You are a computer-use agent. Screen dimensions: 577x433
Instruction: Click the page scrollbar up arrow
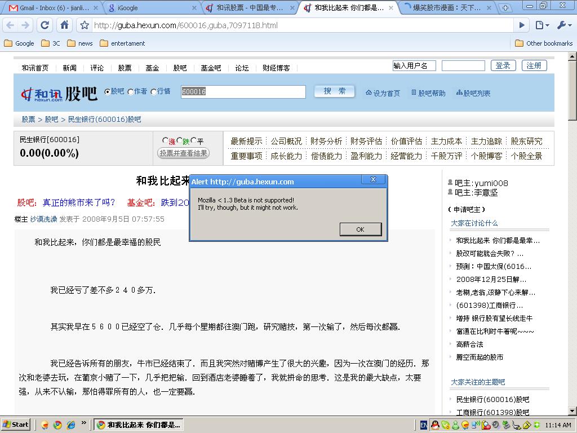pos(572,56)
